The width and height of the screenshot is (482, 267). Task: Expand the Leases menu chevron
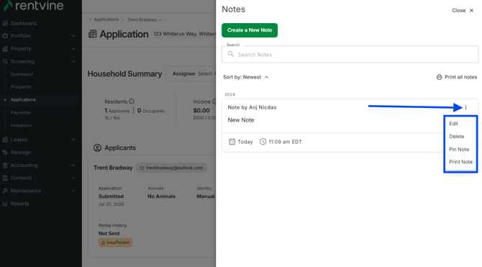pyautogui.click(x=73, y=140)
